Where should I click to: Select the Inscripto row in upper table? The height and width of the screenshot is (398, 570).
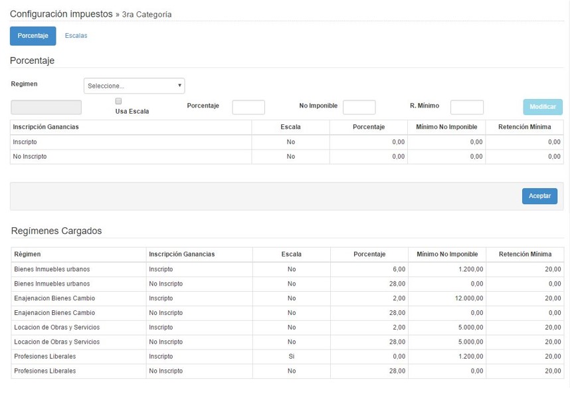(x=131, y=142)
